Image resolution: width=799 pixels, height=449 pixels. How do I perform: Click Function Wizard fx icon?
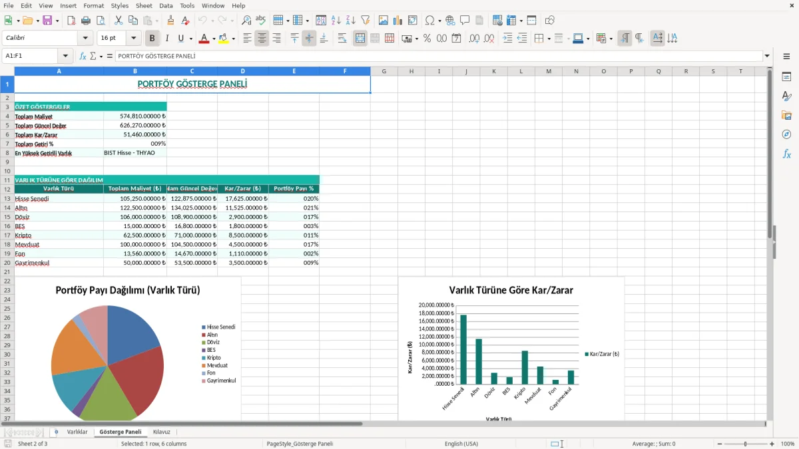coord(83,56)
